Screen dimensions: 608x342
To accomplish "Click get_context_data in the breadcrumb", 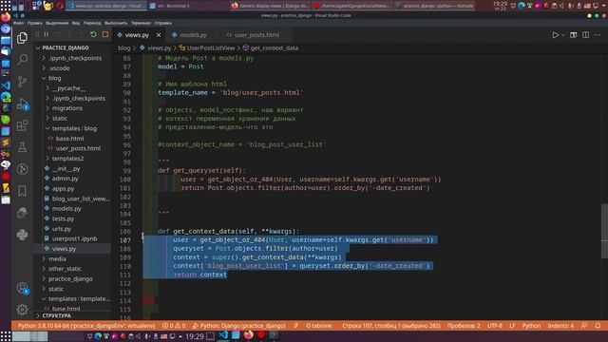I will [x=275, y=48].
